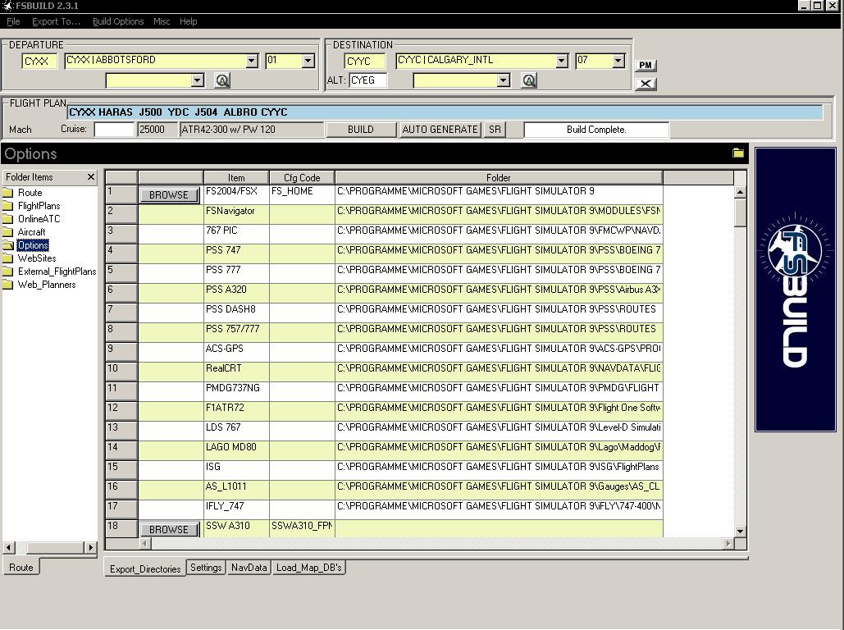Click the ALT airport field CYEG
844x630 pixels.
pos(367,80)
